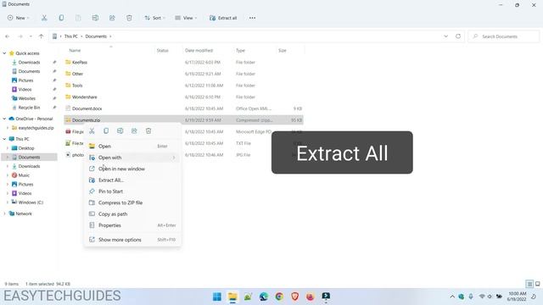543x305 pixels.
Task: Select the Tools folder
Action: click(77, 86)
